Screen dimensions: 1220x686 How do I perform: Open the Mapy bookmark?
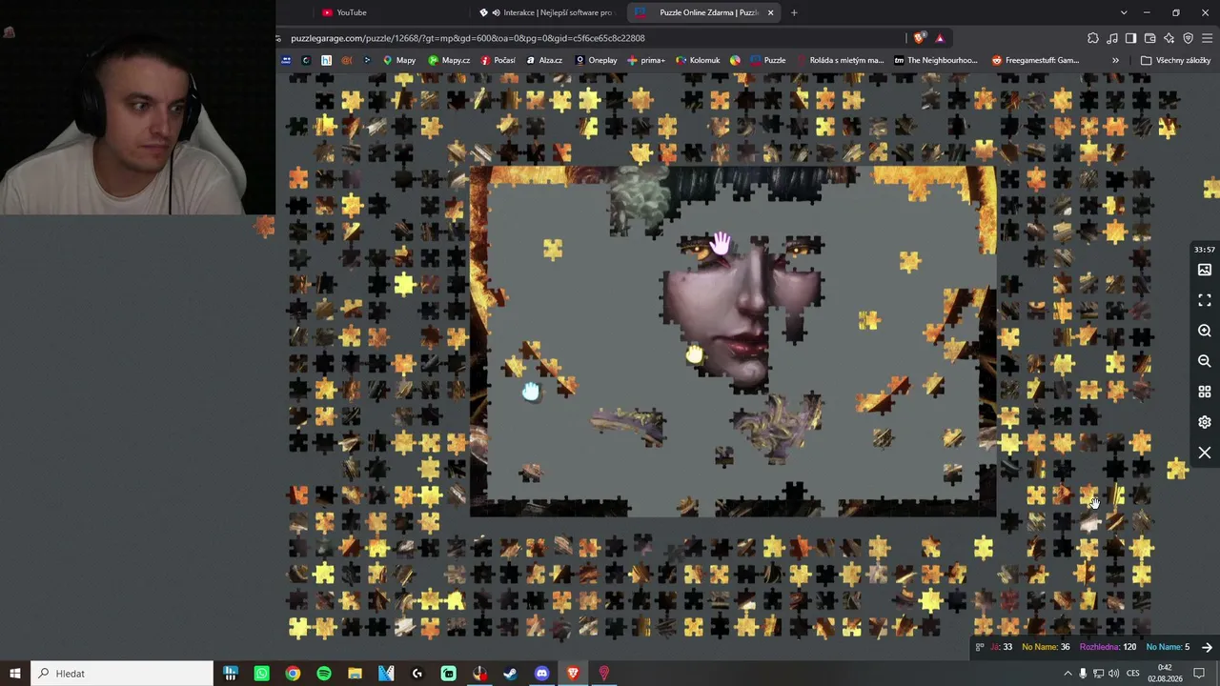399,60
